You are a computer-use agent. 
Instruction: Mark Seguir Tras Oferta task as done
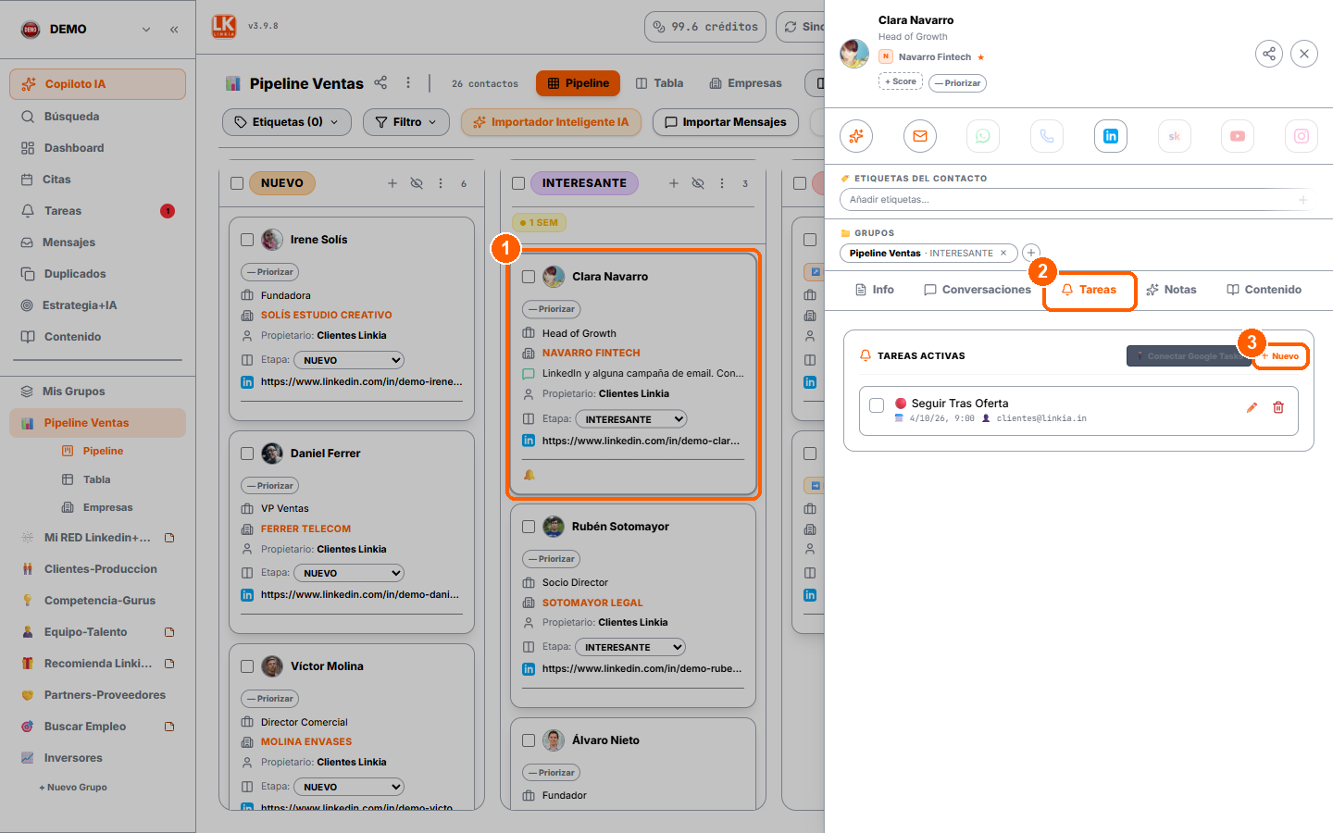877,405
